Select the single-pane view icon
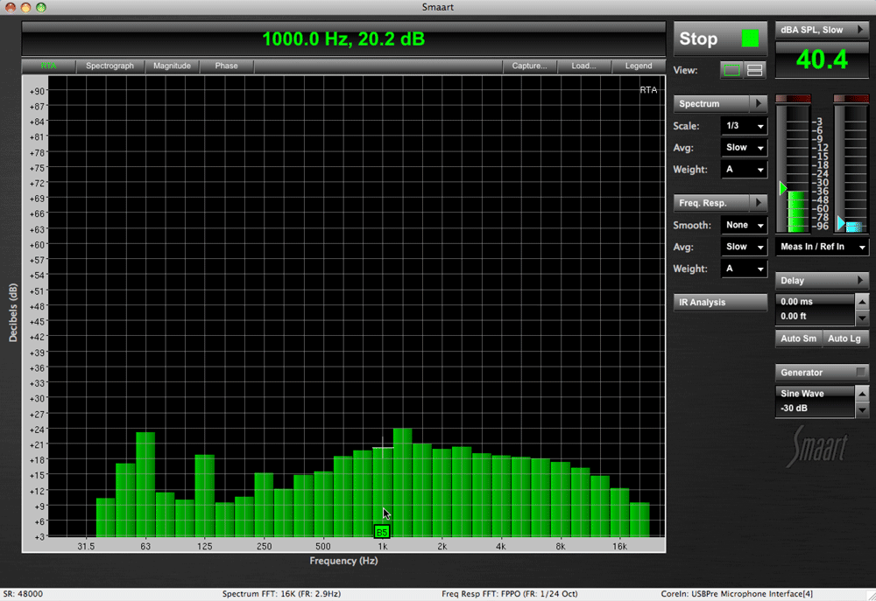 (731, 70)
